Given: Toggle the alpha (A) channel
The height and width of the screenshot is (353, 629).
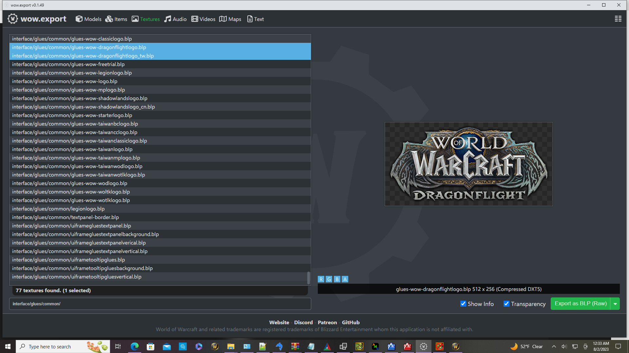Looking at the screenshot, I should click(345, 279).
